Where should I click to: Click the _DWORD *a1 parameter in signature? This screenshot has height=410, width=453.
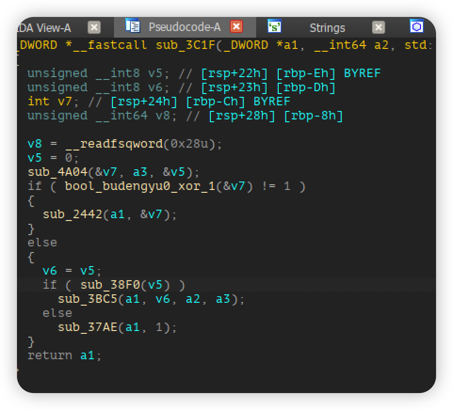click(x=261, y=45)
